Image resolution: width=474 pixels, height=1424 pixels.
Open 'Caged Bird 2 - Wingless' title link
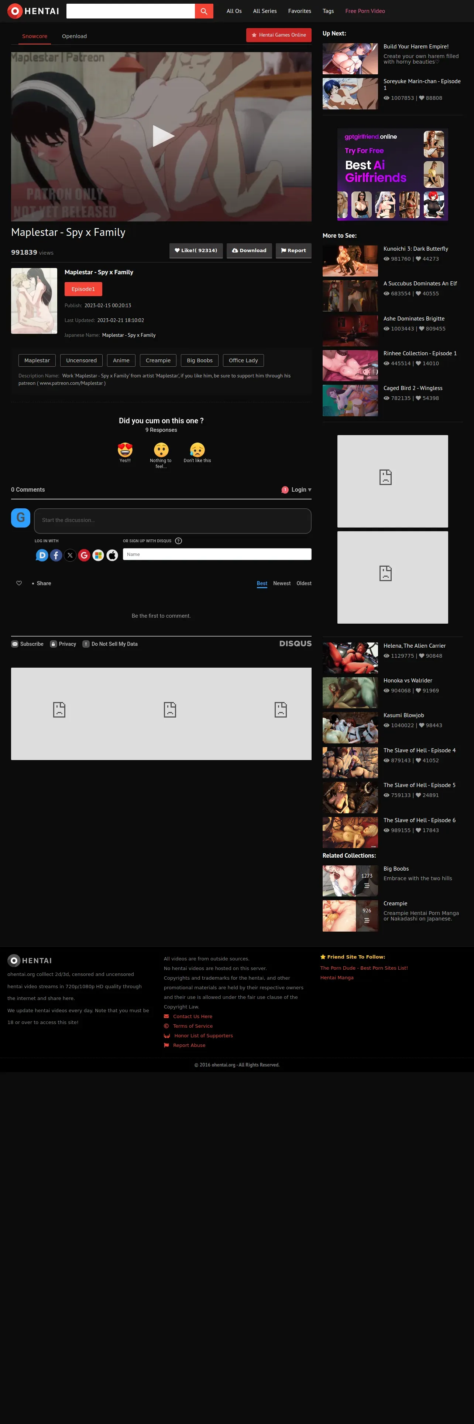pyautogui.click(x=413, y=388)
